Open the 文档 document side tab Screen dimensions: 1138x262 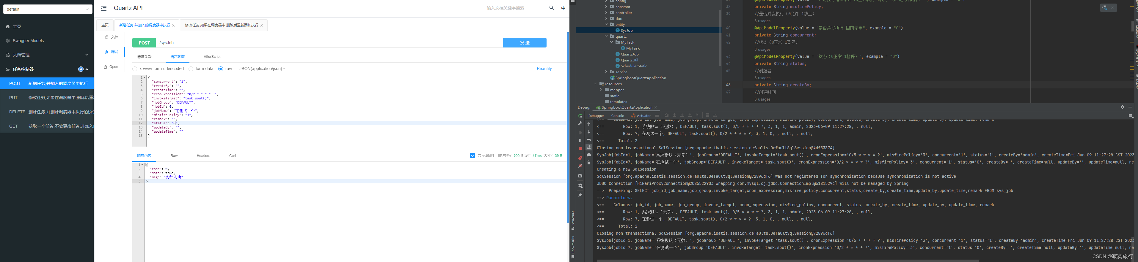tap(112, 37)
